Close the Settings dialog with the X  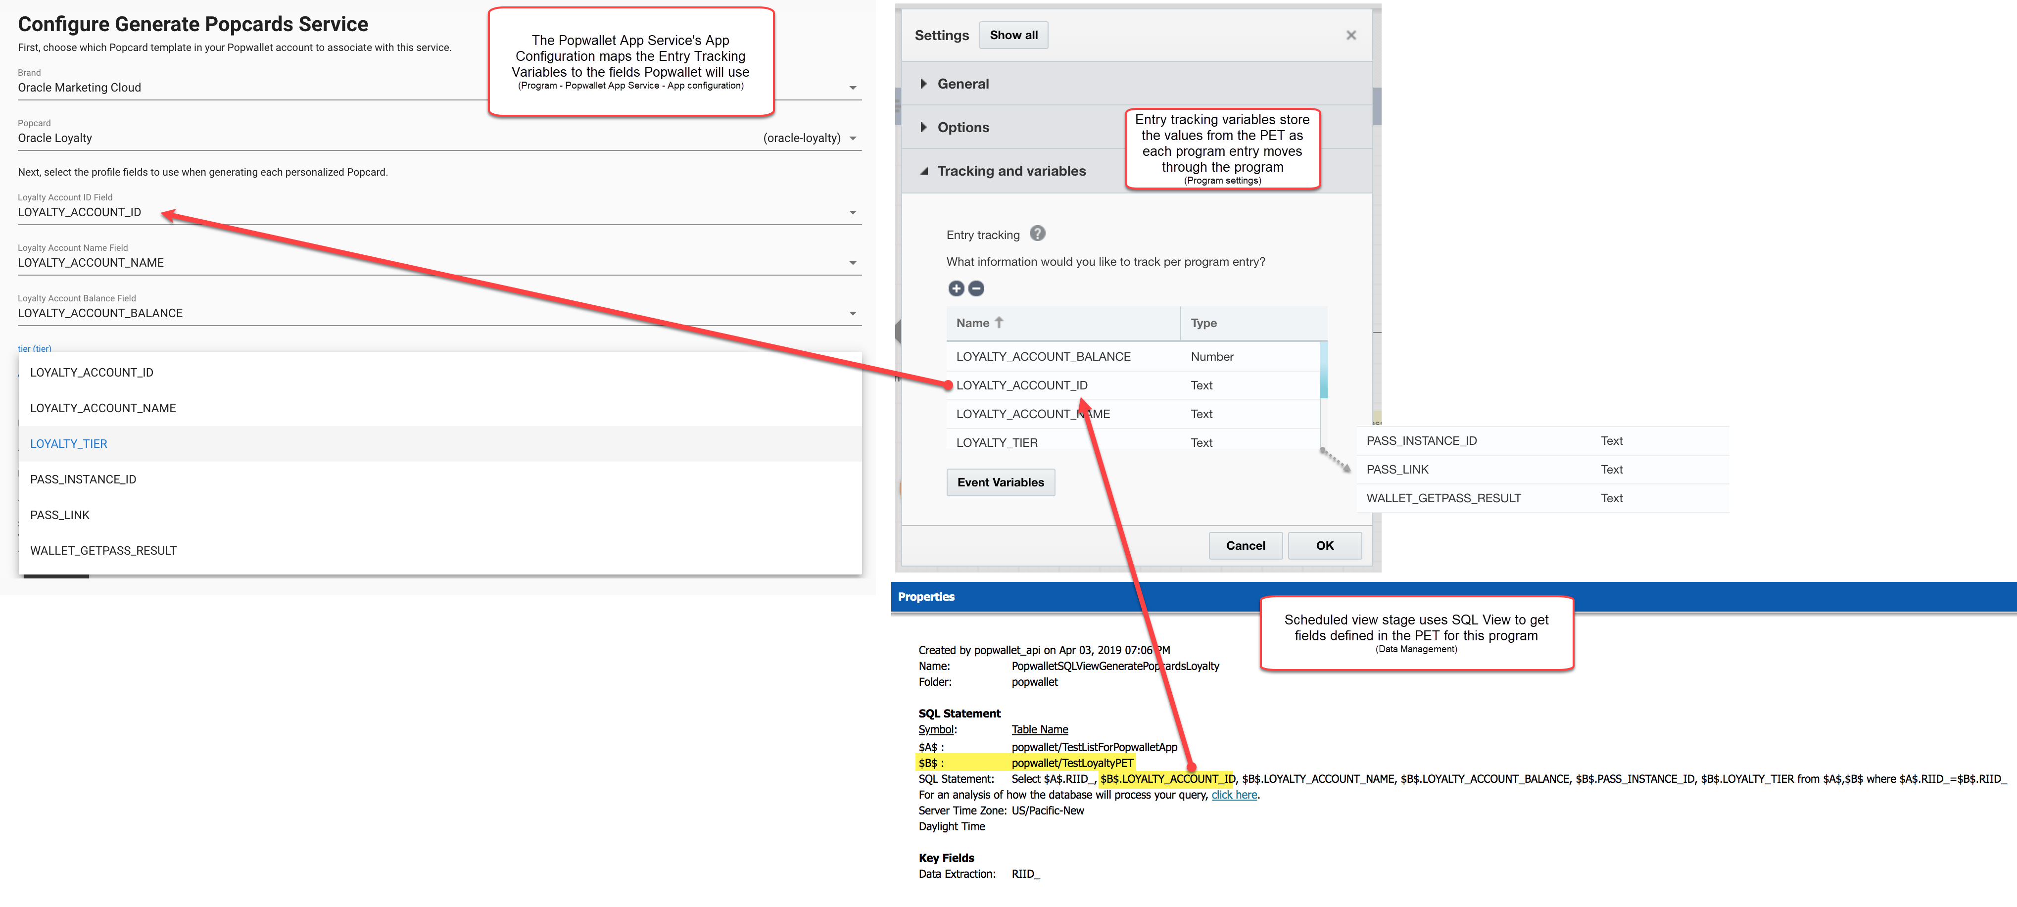pyautogui.click(x=1350, y=35)
